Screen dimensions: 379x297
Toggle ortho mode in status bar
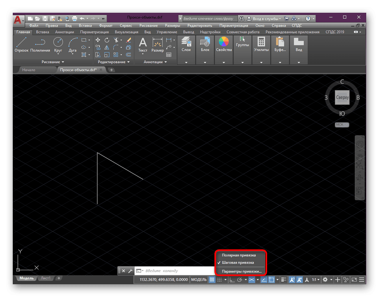[232, 279]
